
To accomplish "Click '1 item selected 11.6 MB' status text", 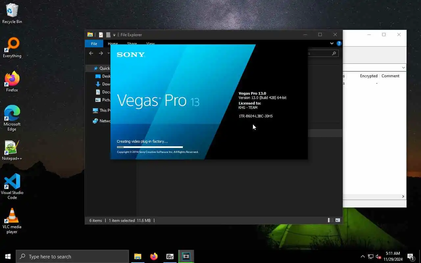I will [130, 221].
